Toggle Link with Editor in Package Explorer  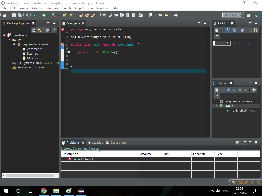pos(39,30)
